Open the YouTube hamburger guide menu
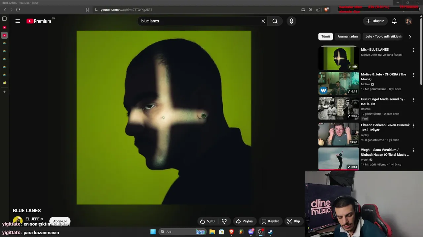423x237 pixels. coord(18,21)
